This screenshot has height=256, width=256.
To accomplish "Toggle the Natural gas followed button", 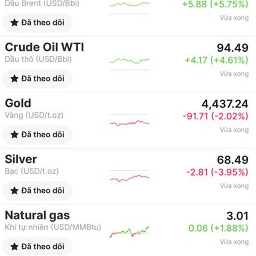I will point(37,247).
